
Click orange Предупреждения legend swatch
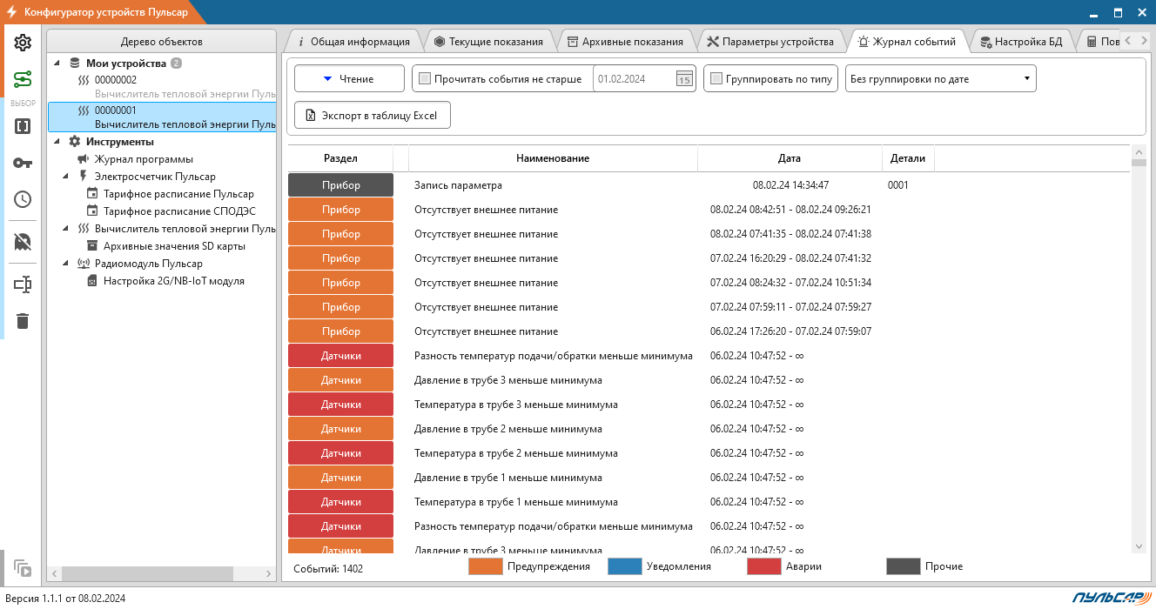pyautogui.click(x=486, y=566)
